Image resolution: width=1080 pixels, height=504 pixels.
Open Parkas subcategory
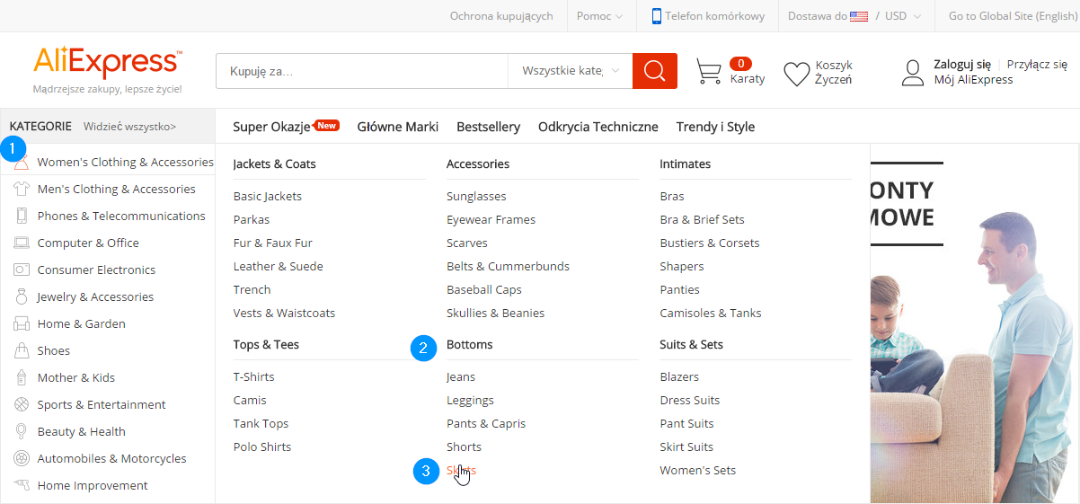coord(252,219)
